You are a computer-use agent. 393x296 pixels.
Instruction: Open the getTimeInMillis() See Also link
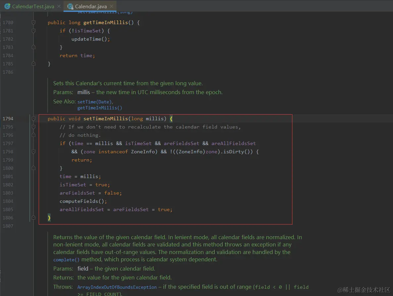[x=100, y=108]
